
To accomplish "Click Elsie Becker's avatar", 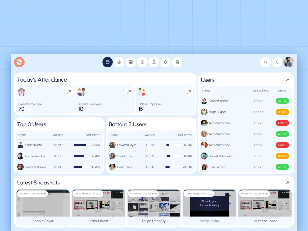I will point(204,167).
